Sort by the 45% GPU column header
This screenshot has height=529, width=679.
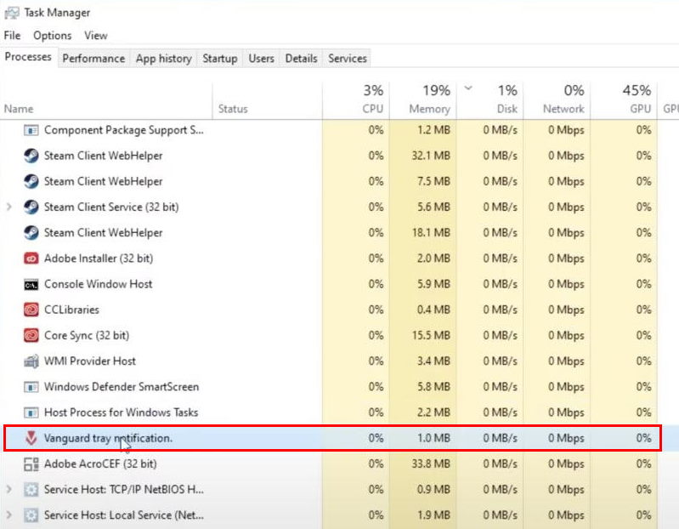tap(624, 100)
